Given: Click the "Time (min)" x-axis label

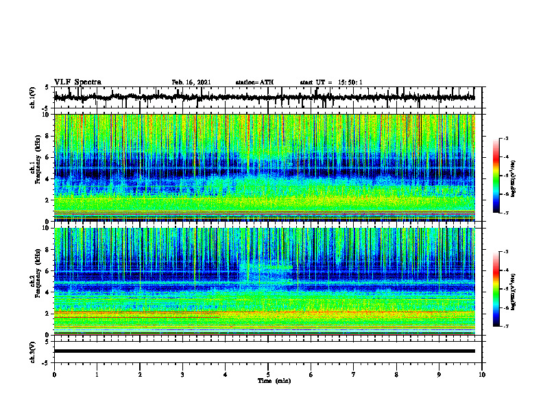Looking at the screenshot, I should pos(274,381).
